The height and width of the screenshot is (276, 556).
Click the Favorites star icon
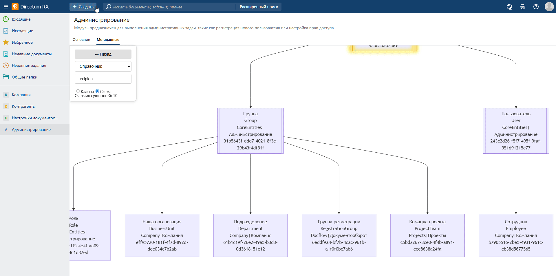[6, 42]
